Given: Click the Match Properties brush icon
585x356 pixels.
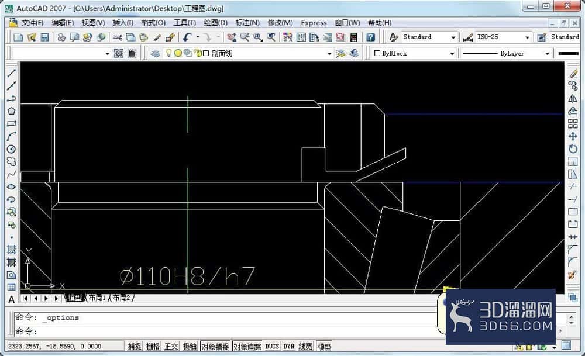Looking at the screenshot, I should click(157, 37).
